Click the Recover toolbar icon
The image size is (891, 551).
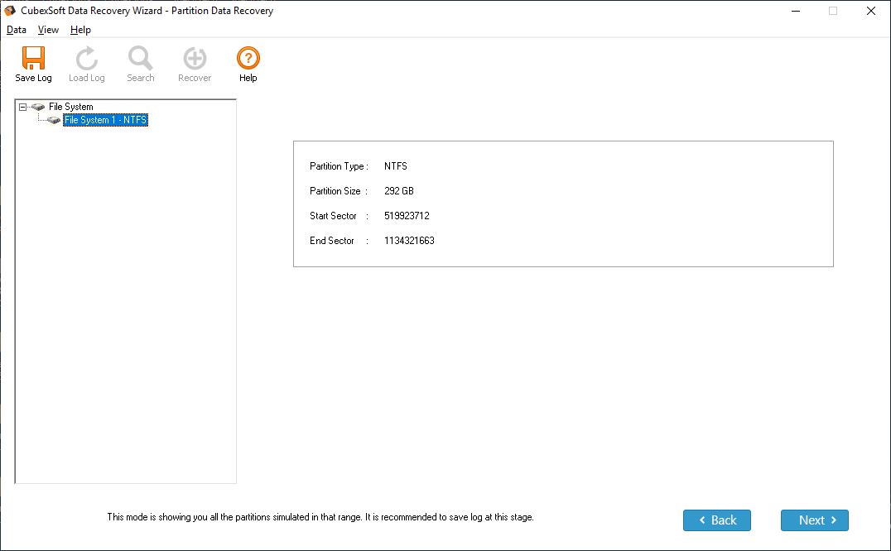click(x=195, y=59)
